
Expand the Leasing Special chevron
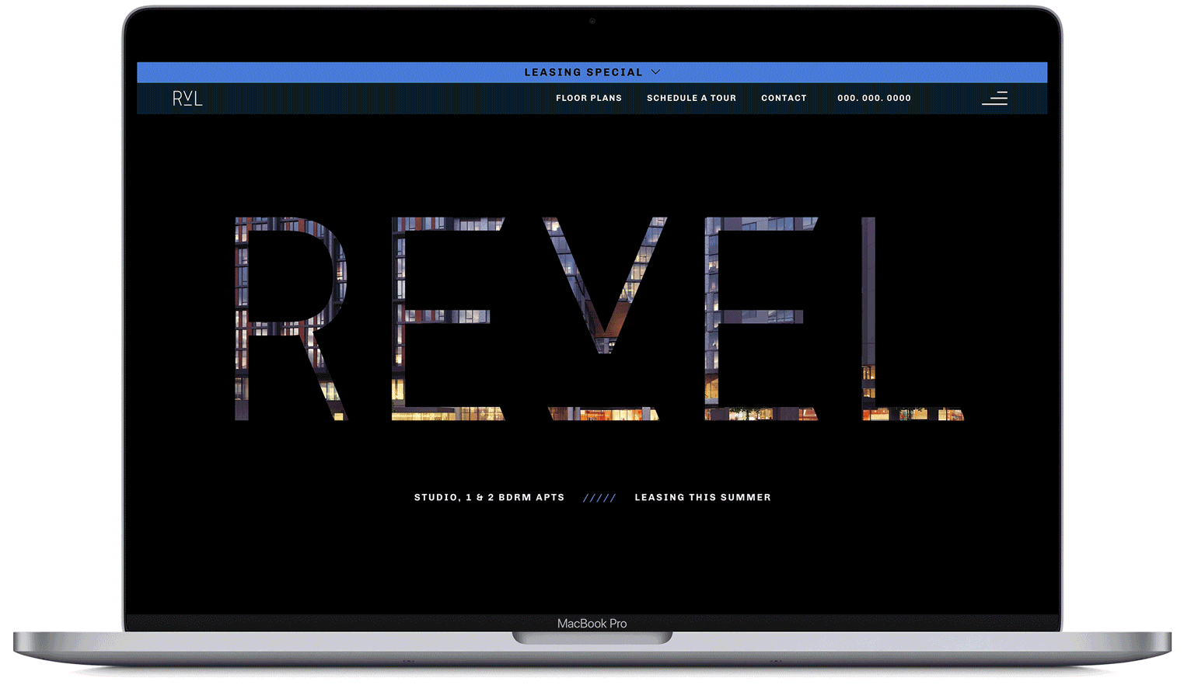coord(656,72)
